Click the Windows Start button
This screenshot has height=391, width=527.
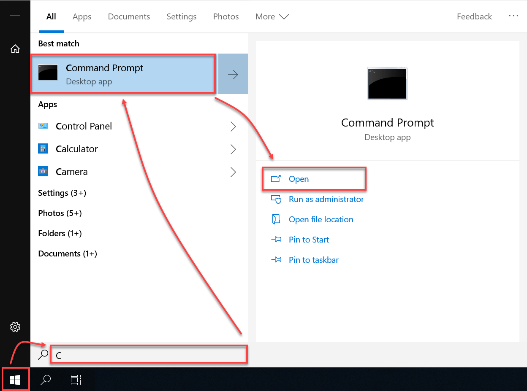pos(15,380)
